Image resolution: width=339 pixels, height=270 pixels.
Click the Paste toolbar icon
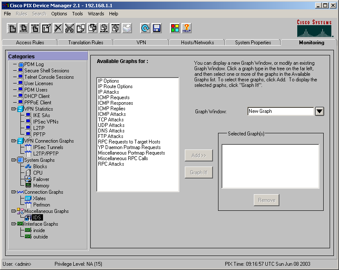pos(92,28)
